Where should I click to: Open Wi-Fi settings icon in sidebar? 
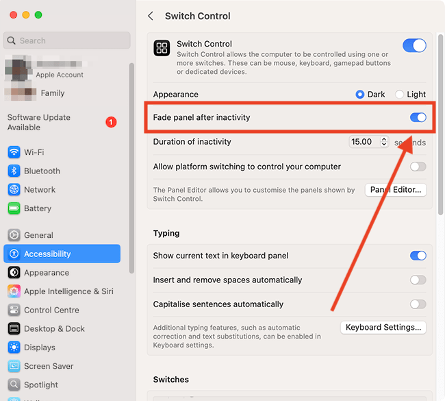[x=14, y=152]
